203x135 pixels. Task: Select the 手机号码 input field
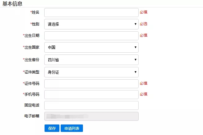coord(91,94)
